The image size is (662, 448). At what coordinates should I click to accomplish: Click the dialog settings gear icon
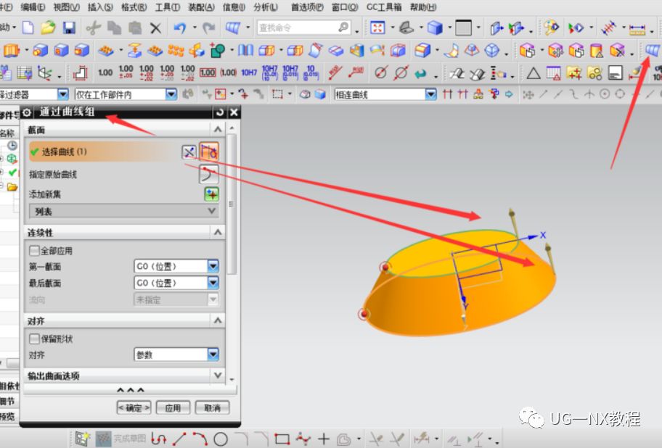pyautogui.click(x=27, y=112)
